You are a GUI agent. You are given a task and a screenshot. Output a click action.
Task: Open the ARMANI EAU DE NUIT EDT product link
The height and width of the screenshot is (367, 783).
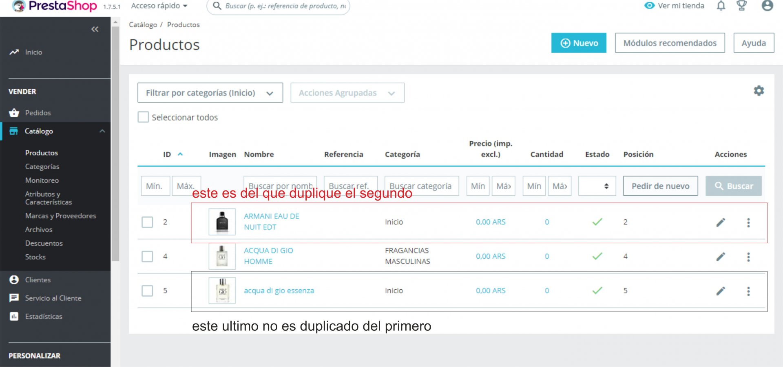click(x=272, y=222)
